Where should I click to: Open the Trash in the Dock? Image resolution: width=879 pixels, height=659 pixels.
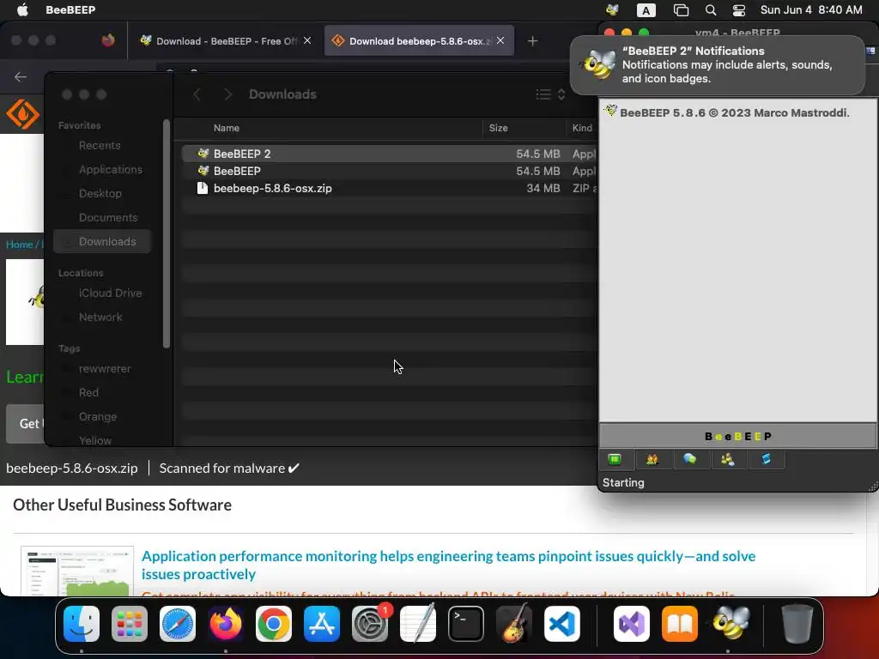click(797, 623)
